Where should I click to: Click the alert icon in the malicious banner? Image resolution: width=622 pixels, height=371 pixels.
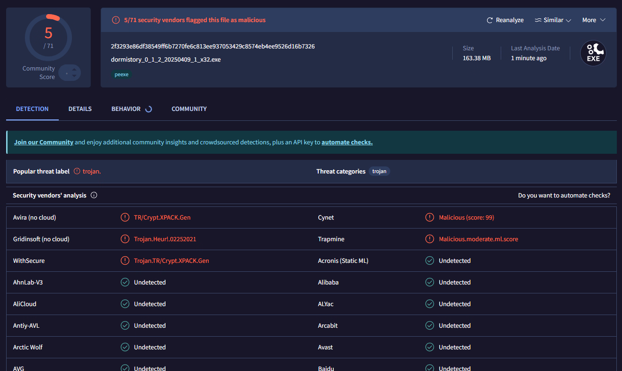pyautogui.click(x=116, y=20)
